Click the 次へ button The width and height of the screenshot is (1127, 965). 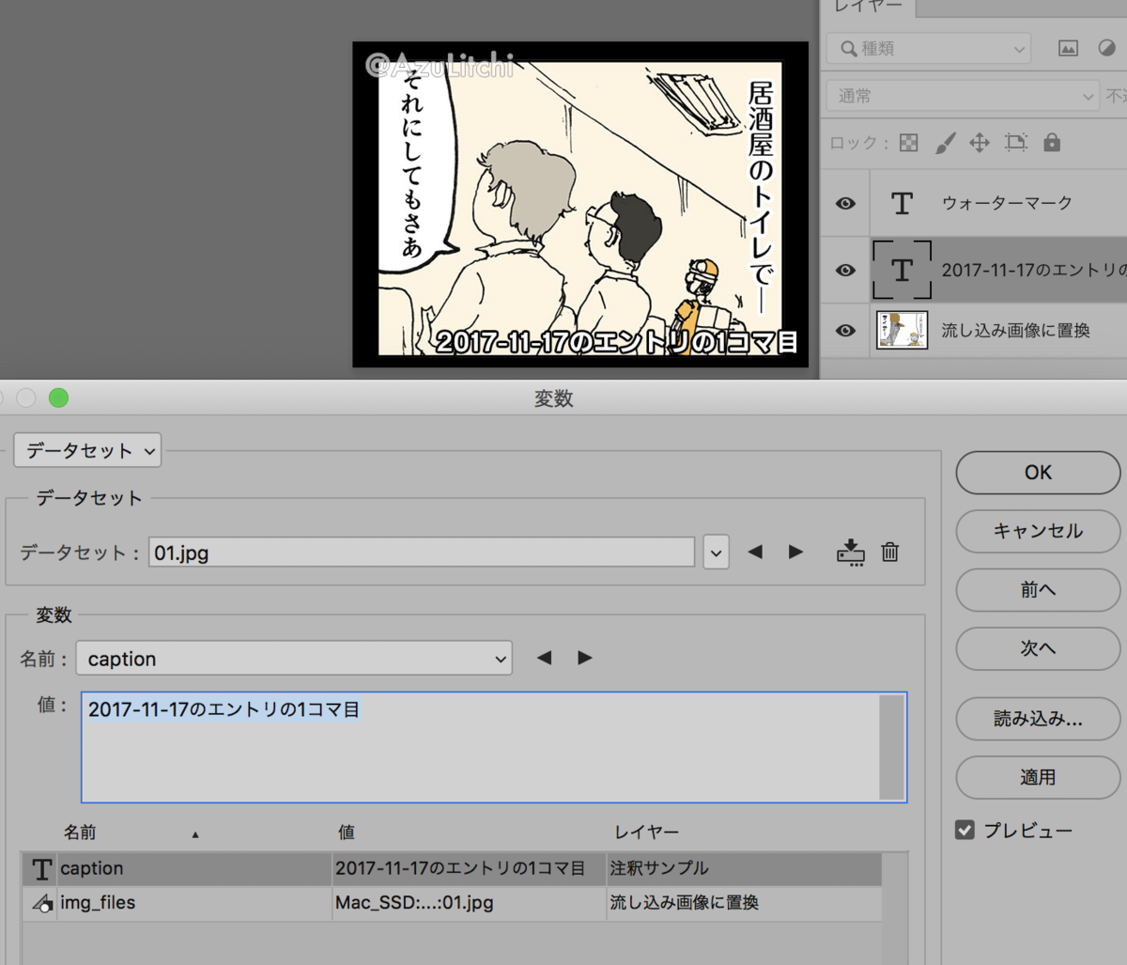1038,647
